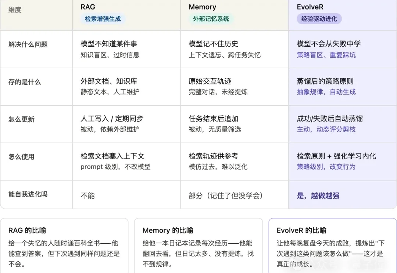Click the paragraph starting 给他一本日记本

click(x=198, y=254)
